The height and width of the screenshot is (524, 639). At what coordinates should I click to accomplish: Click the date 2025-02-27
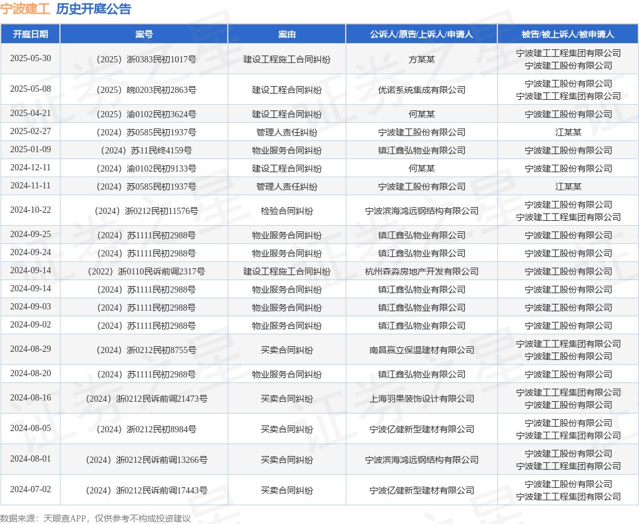tap(31, 131)
